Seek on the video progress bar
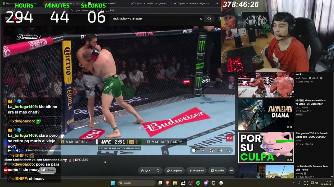 pos(119,145)
